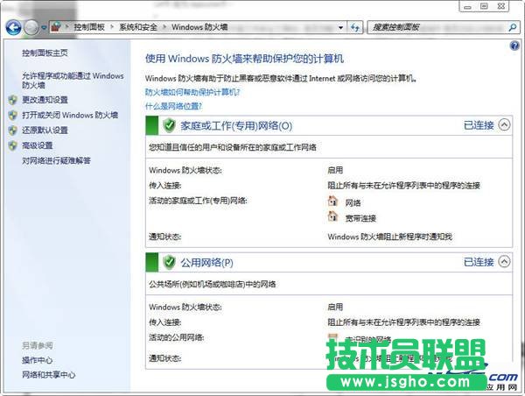Click the 网络 house icon
This screenshot has width=525, height=396.
pyautogui.click(x=332, y=202)
